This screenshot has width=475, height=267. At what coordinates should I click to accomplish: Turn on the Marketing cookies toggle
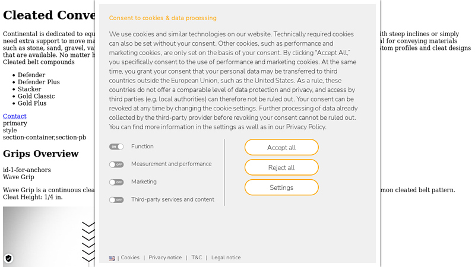tap(116, 182)
